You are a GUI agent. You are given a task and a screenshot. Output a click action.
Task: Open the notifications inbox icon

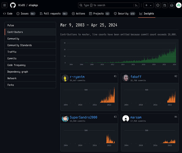(172, 5)
